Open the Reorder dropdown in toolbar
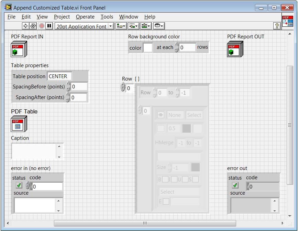Screen dimensions: 298x231 (158, 26)
